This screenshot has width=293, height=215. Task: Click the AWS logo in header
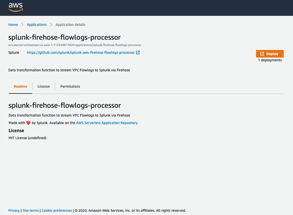16,7
